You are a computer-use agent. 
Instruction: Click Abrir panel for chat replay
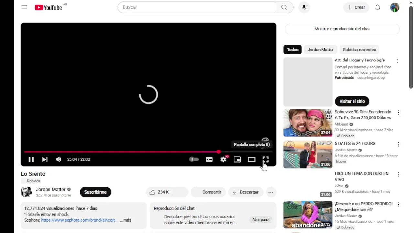pyautogui.click(x=261, y=219)
